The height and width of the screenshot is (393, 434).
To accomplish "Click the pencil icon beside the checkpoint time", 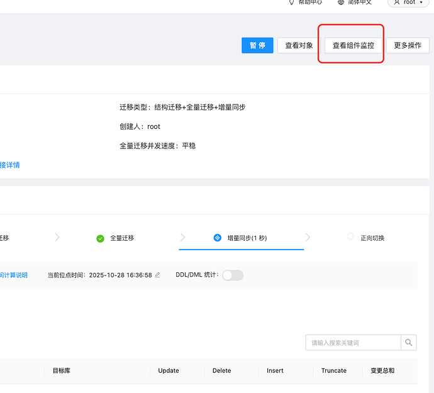I will coord(158,275).
